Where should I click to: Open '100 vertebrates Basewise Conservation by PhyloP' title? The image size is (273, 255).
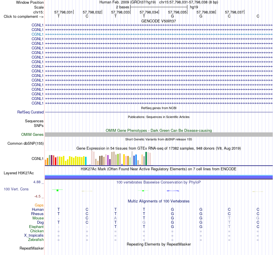[159, 182]
